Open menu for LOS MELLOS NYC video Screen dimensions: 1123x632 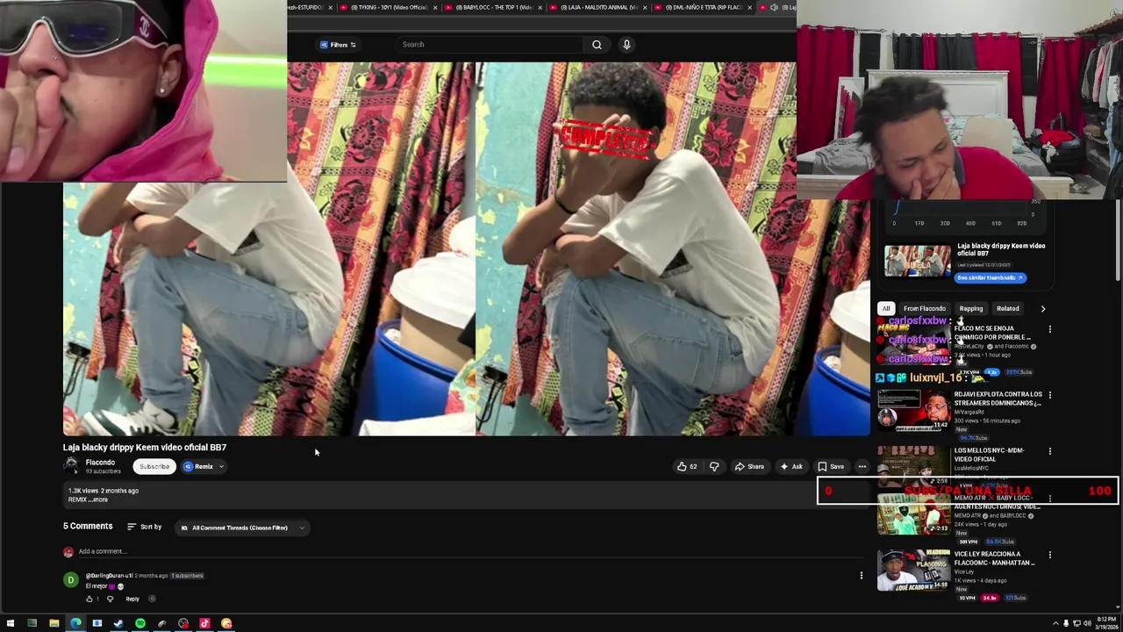(x=1049, y=451)
